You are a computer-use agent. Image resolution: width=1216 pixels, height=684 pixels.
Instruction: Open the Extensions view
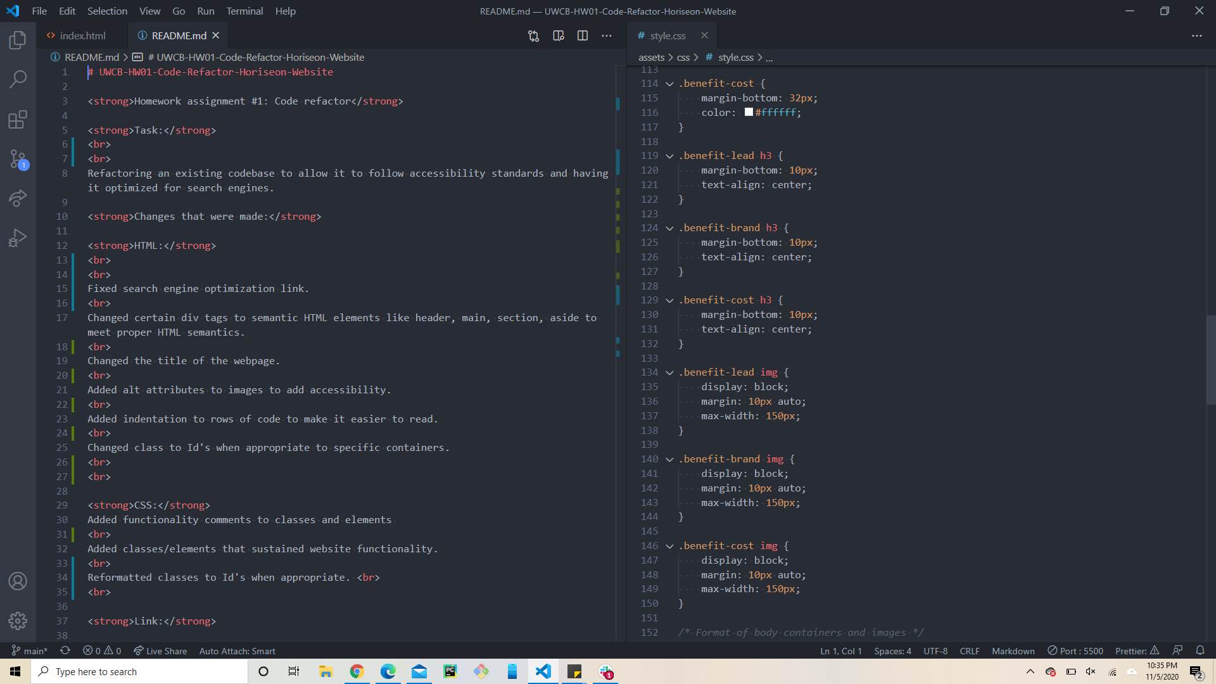point(17,120)
